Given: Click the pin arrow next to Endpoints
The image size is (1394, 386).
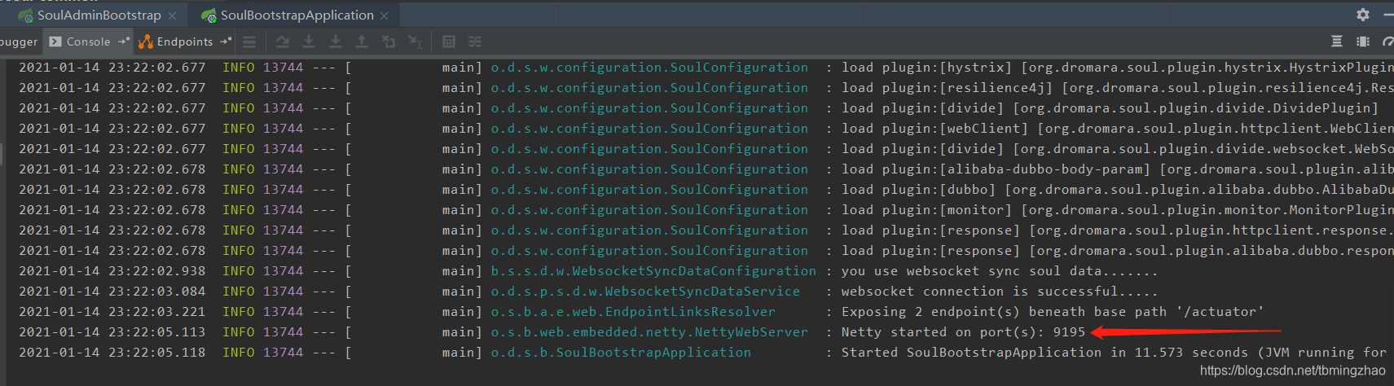Looking at the screenshot, I should pyautogui.click(x=226, y=42).
